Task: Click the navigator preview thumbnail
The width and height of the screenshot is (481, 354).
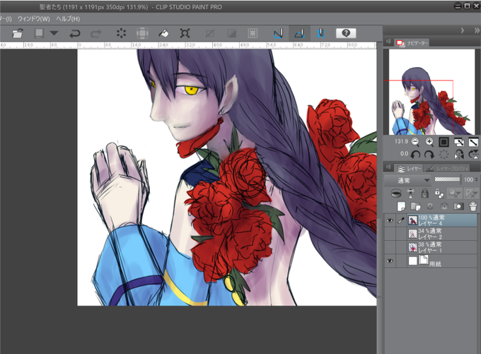Action: point(431,92)
